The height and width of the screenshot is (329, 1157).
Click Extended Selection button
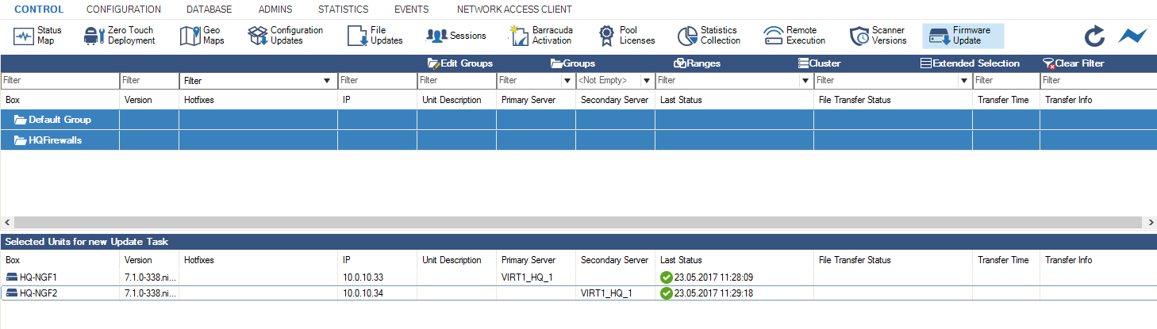point(970,63)
